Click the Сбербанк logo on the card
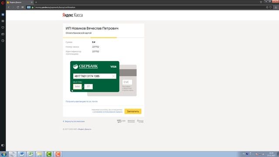 [x=85, y=66]
